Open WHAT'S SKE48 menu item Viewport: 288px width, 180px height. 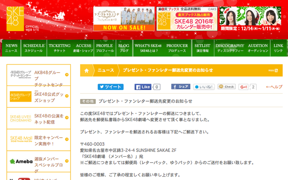148,48
